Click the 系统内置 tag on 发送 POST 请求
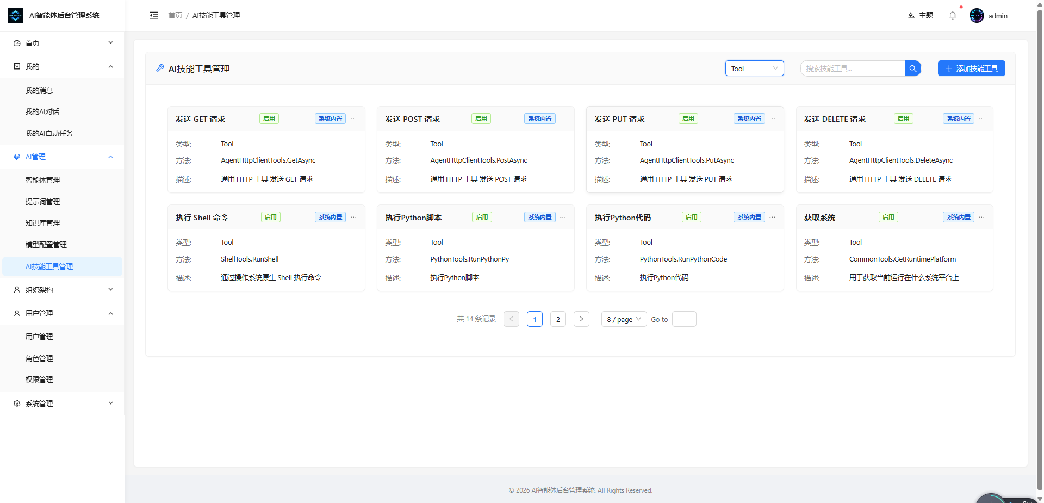This screenshot has height=503, width=1044. coord(540,119)
